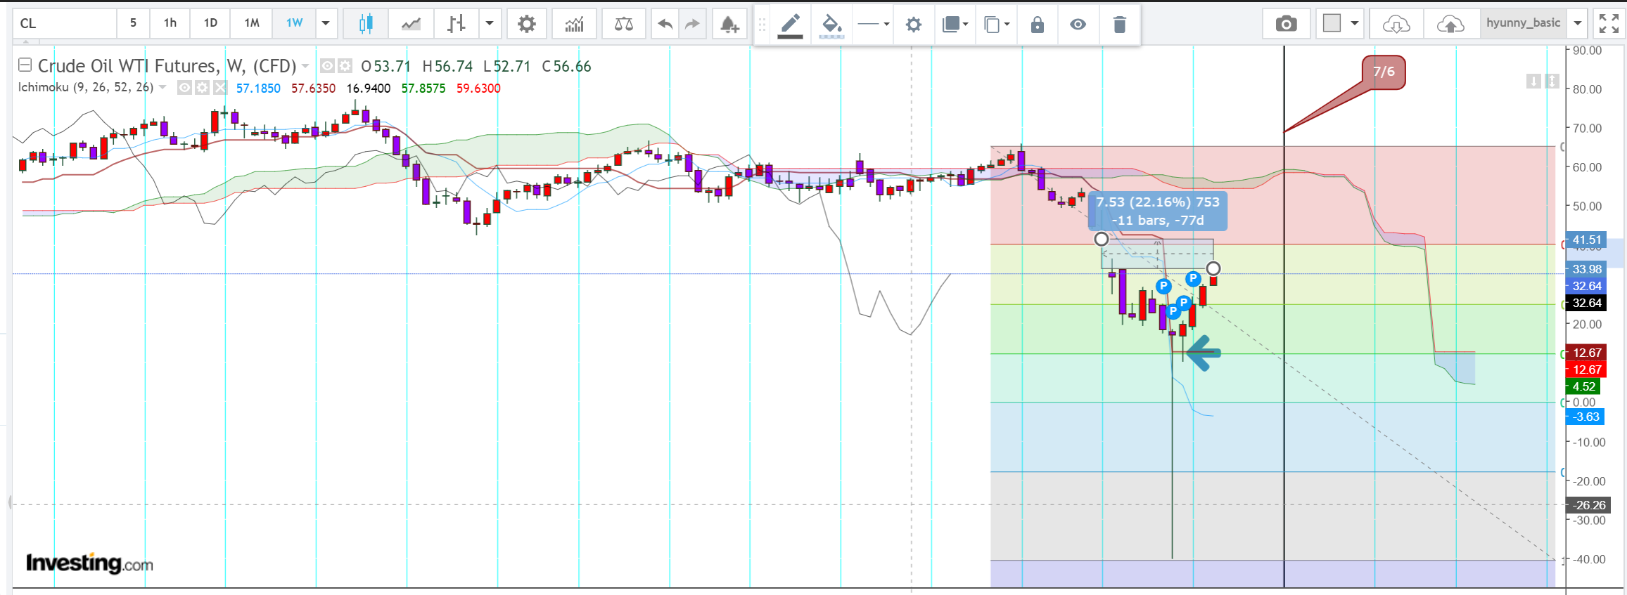
Task: Select the 1h interval
Action: (170, 23)
